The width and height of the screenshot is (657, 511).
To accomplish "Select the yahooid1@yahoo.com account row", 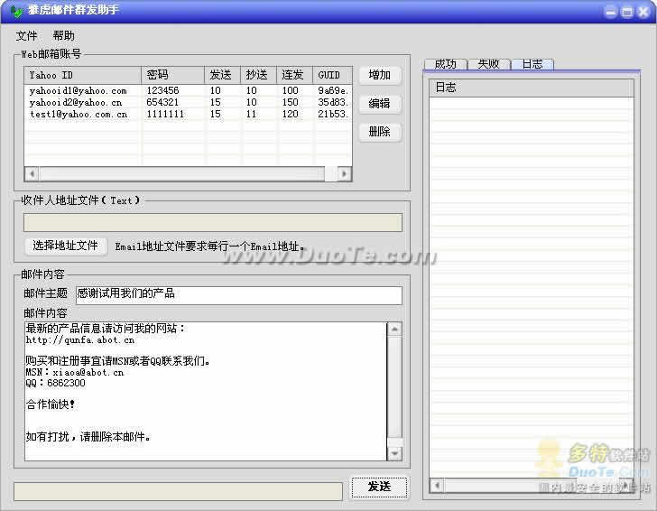I will tap(188, 90).
